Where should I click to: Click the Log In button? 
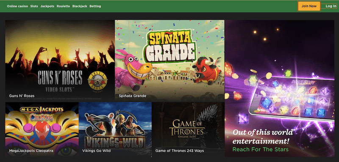tap(331, 6)
